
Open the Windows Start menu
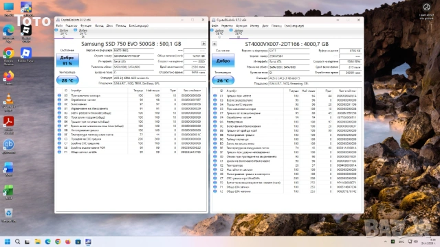coord(8,242)
